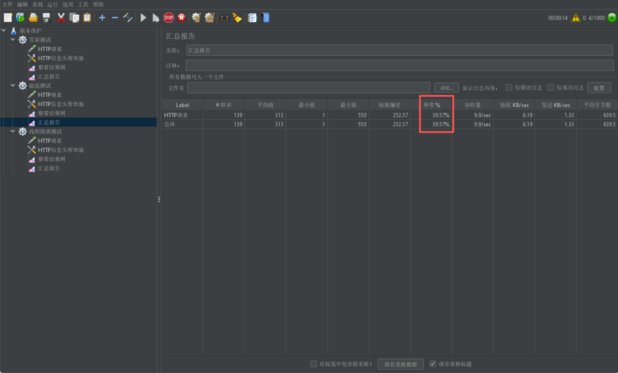Uncheck the 保存表格标题 checkbox
This screenshot has height=373, width=618.
pos(432,364)
